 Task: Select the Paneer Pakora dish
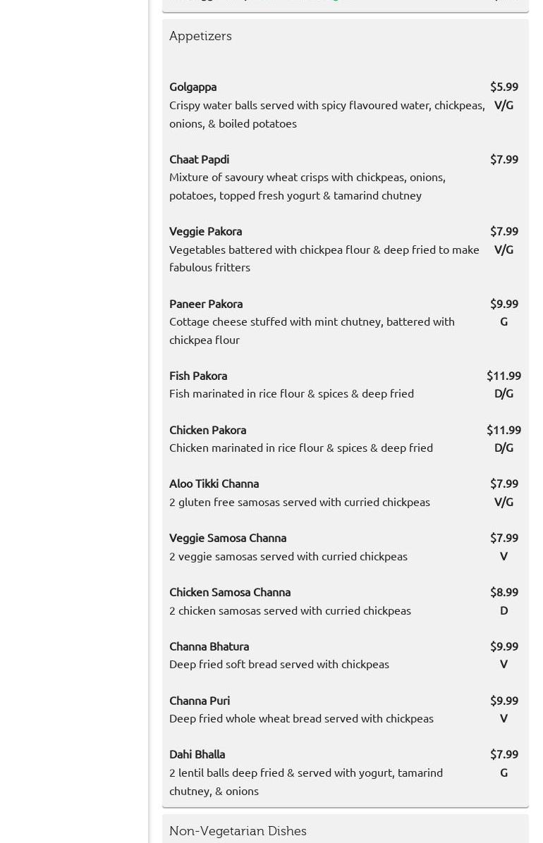coord(206,304)
